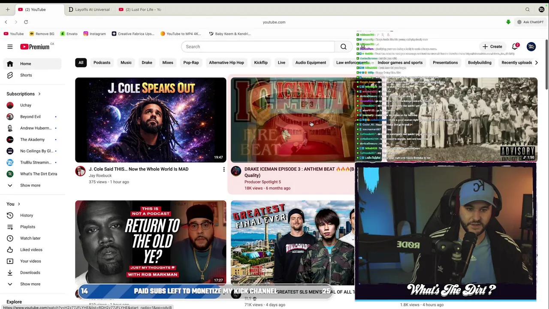
Task: Open Remove BG bookmark
Action: [x=42, y=34]
